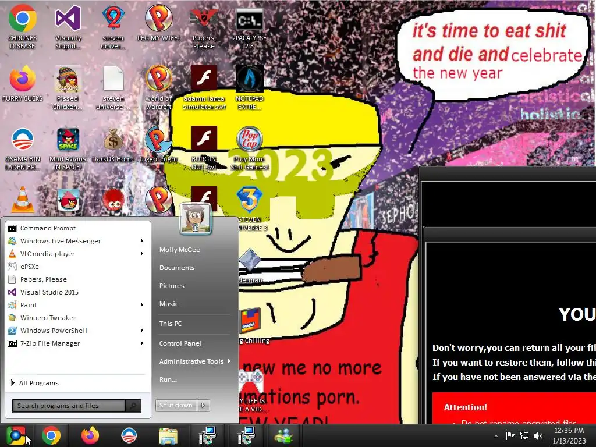The image size is (596, 447).
Task: Open the Obama logo taskbar icon
Action: pos(129,435)
